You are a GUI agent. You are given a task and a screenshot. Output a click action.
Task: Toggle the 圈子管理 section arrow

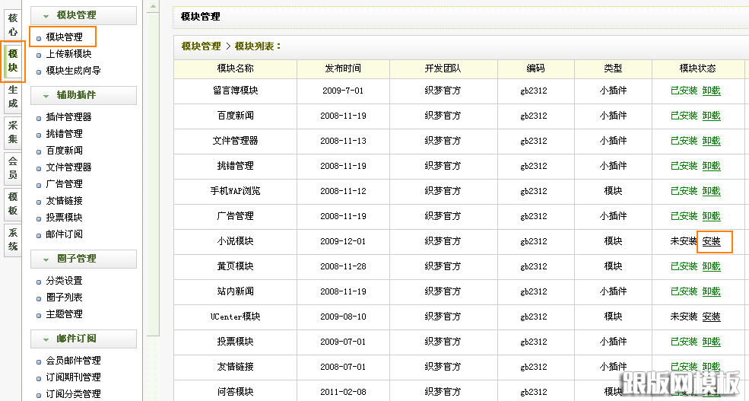pyautogui.click(x=45, y=259)
